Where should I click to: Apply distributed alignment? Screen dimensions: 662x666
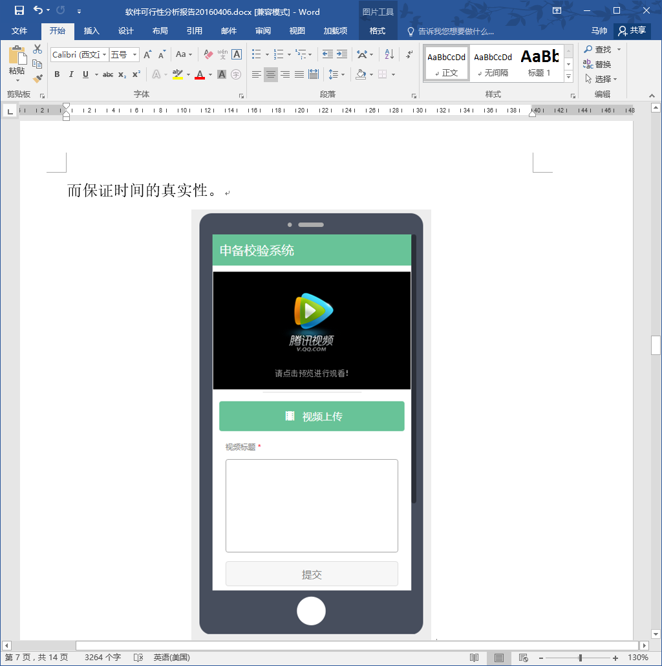pyautogui.click(x=314, y=75)
